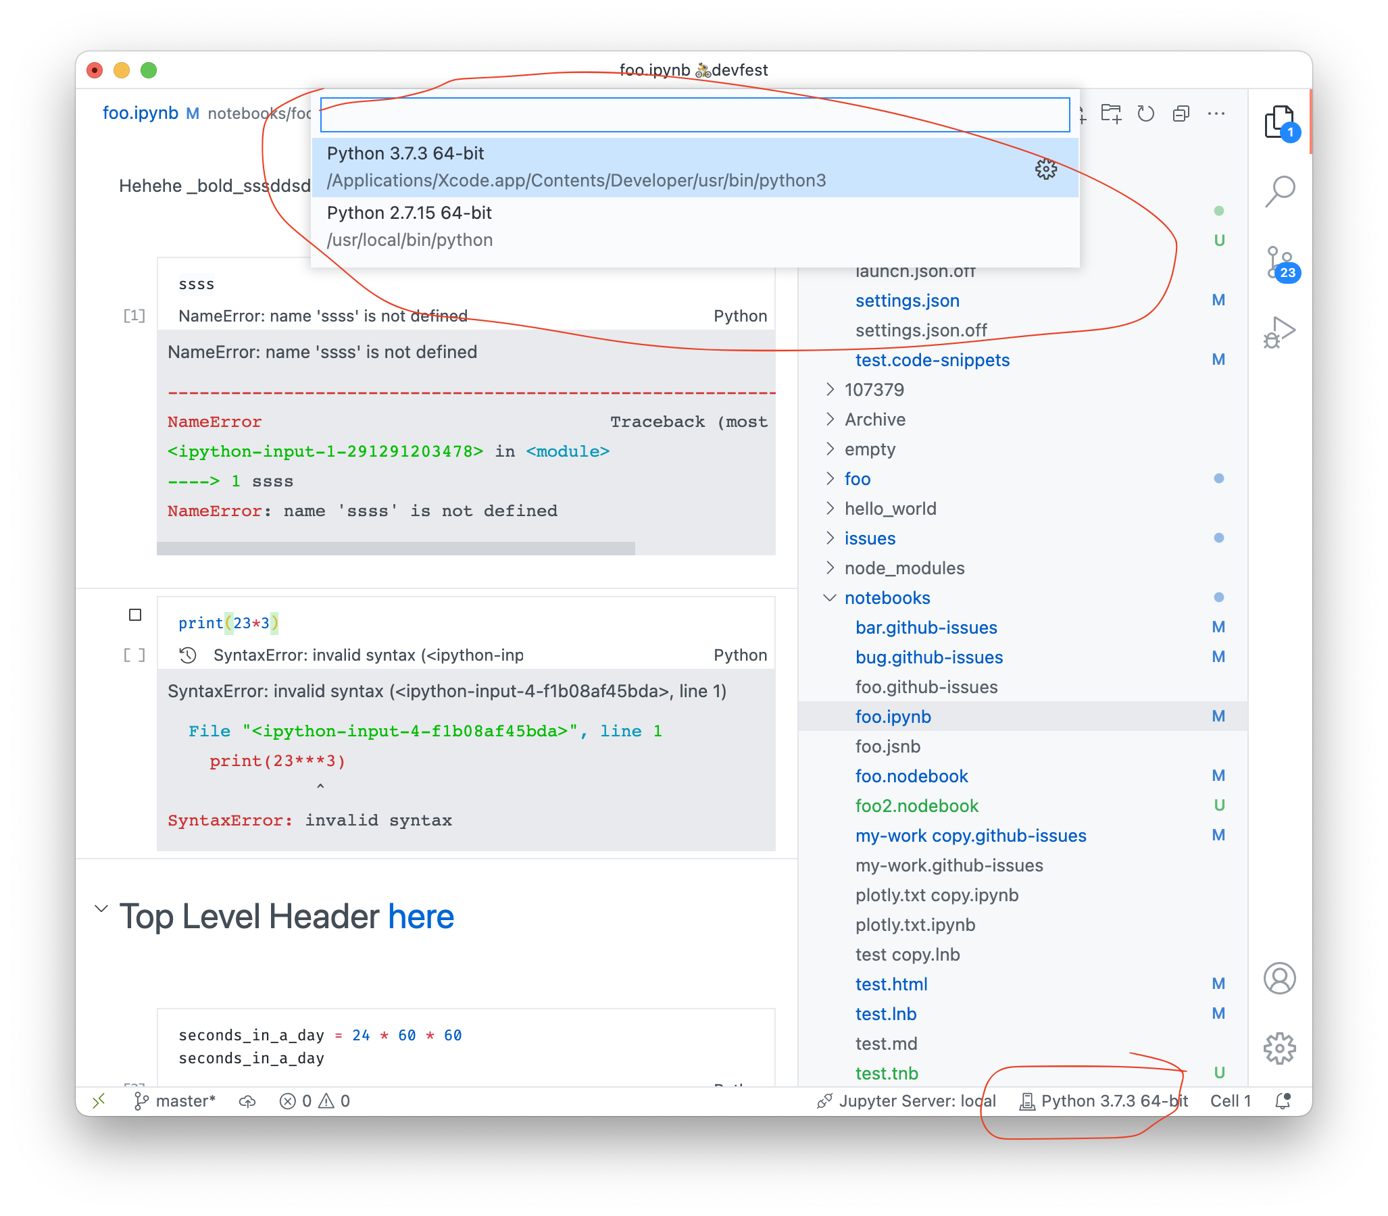
Task: Toggle the checkbox on the print cell
Action: pyautogui.click(x=135, y=615)
